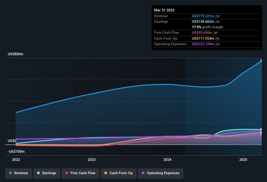Click the US$93.696m free cash flow value

pos(202,32)
